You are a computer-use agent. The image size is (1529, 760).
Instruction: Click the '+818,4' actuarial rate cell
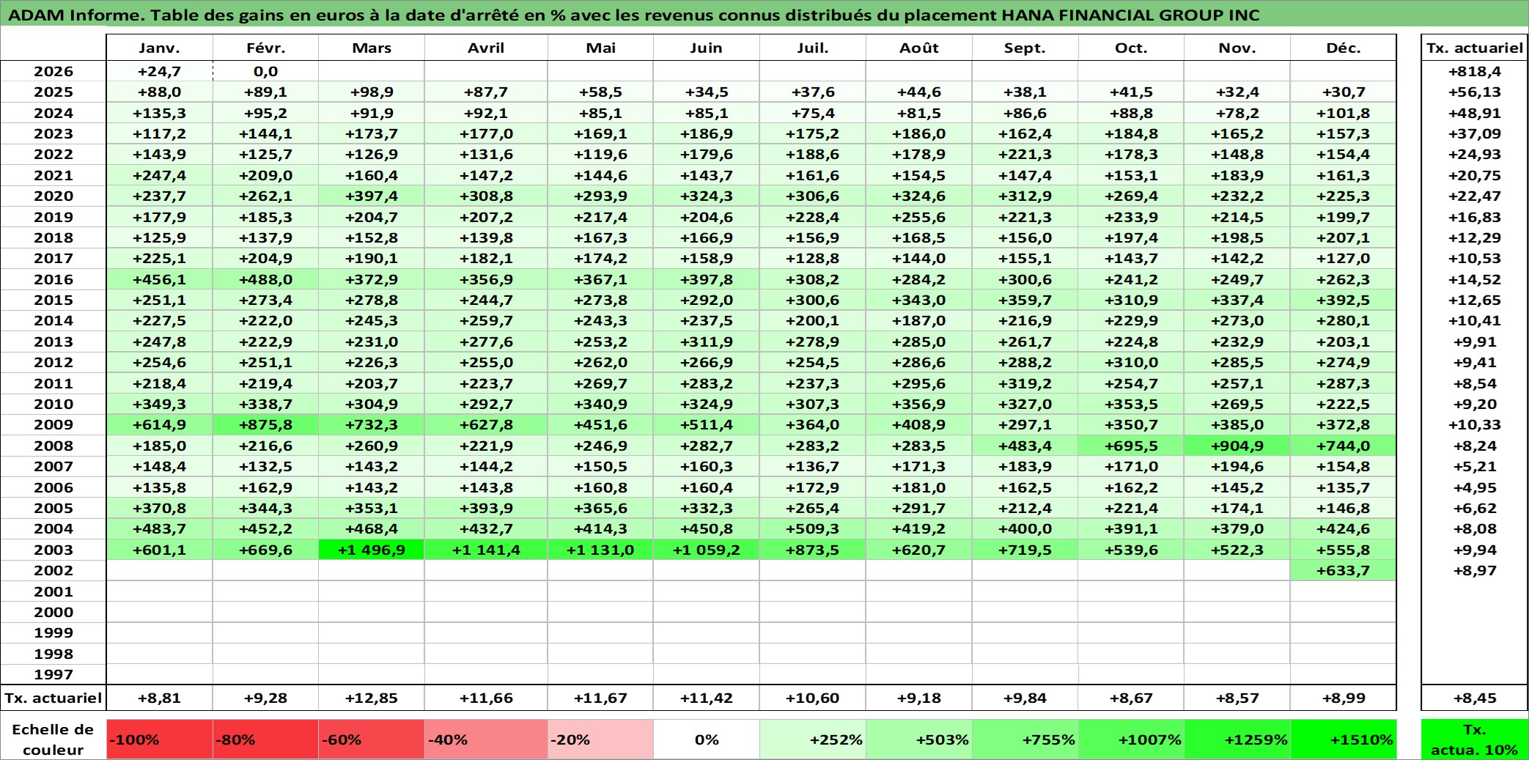[x=1474, y=71]
